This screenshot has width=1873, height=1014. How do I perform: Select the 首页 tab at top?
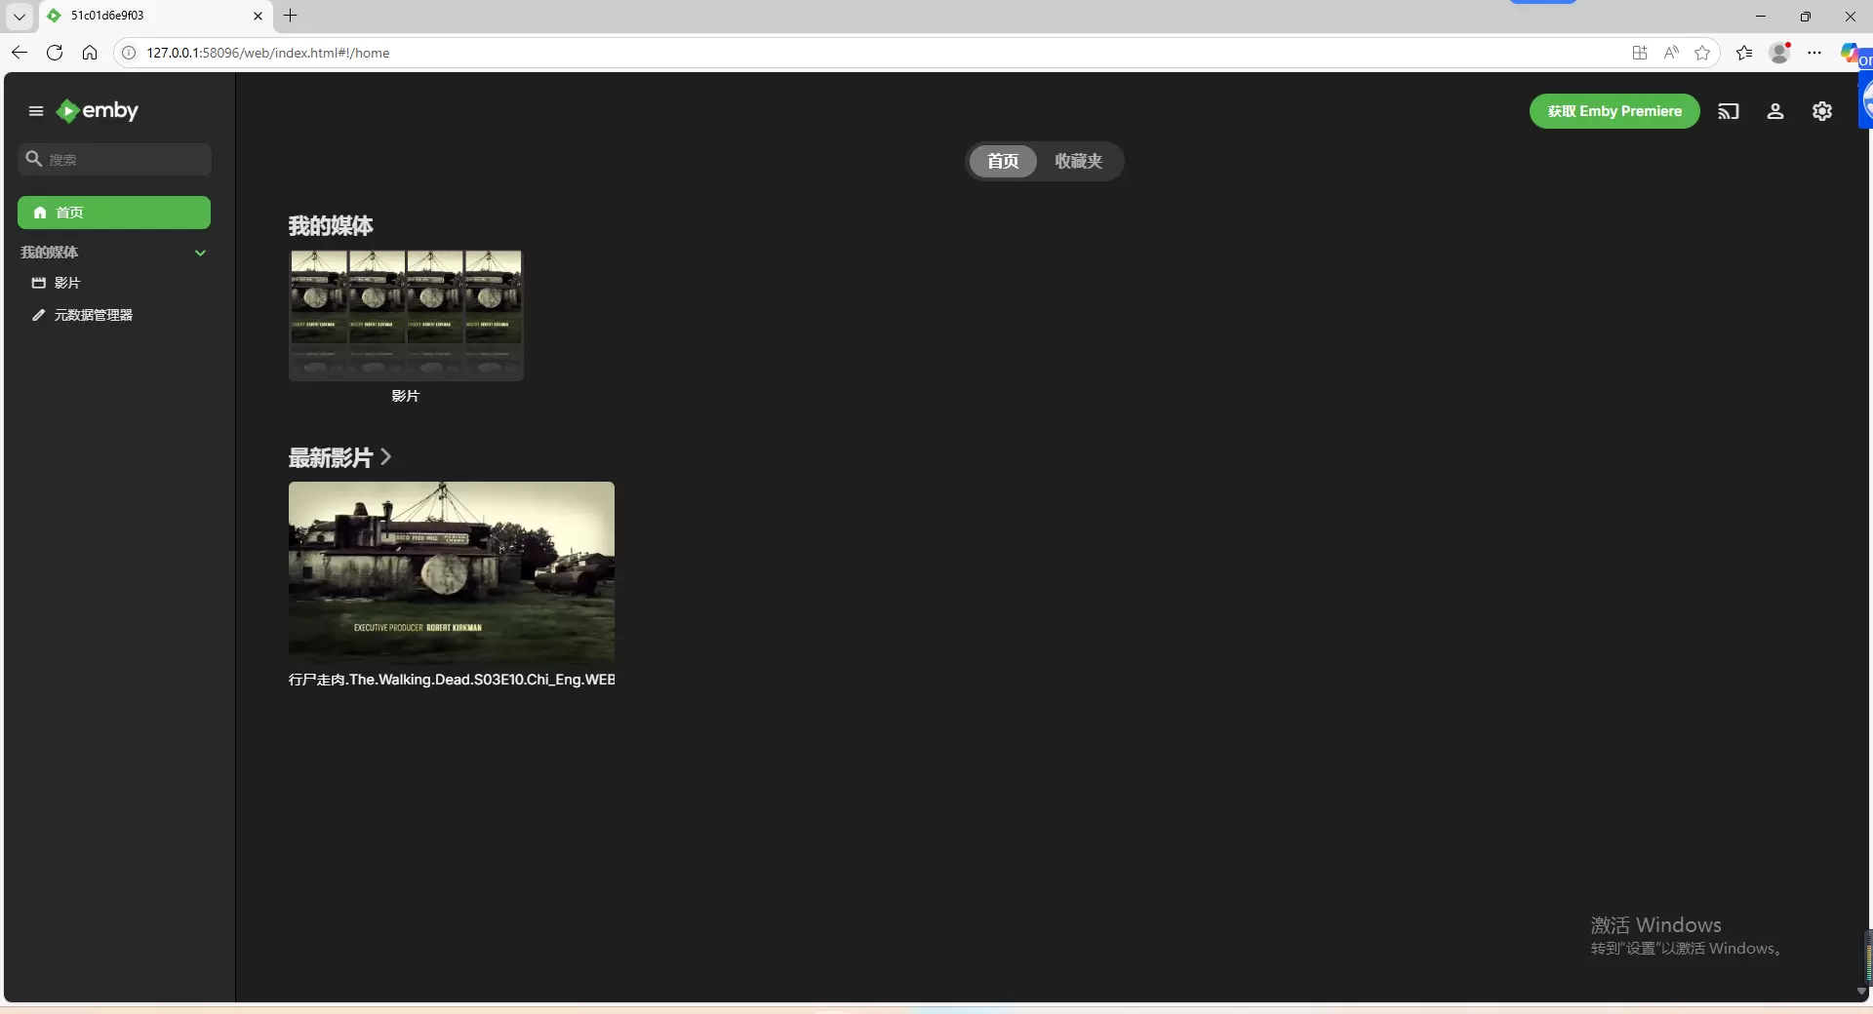tap(1003, 161)
